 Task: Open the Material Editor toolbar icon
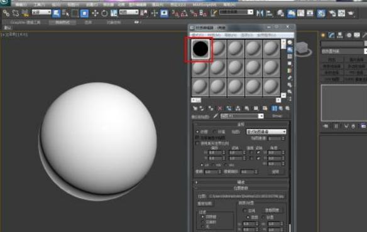point(321,13)
